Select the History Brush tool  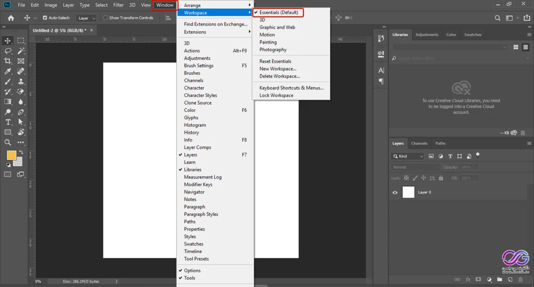[8, 92]
